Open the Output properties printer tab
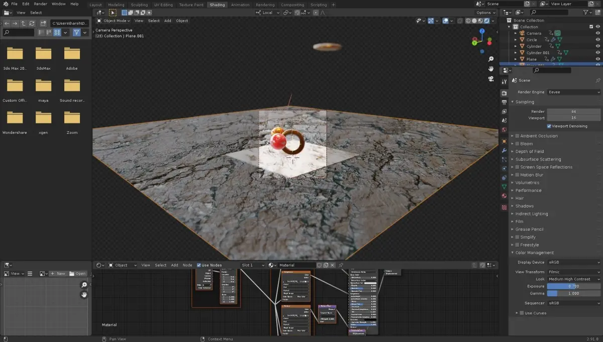The height and width of the screenshot is (342, 603). [x=504, y=102]
